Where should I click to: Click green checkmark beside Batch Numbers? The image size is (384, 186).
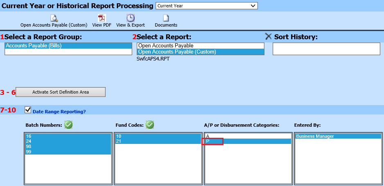(68, 125)
